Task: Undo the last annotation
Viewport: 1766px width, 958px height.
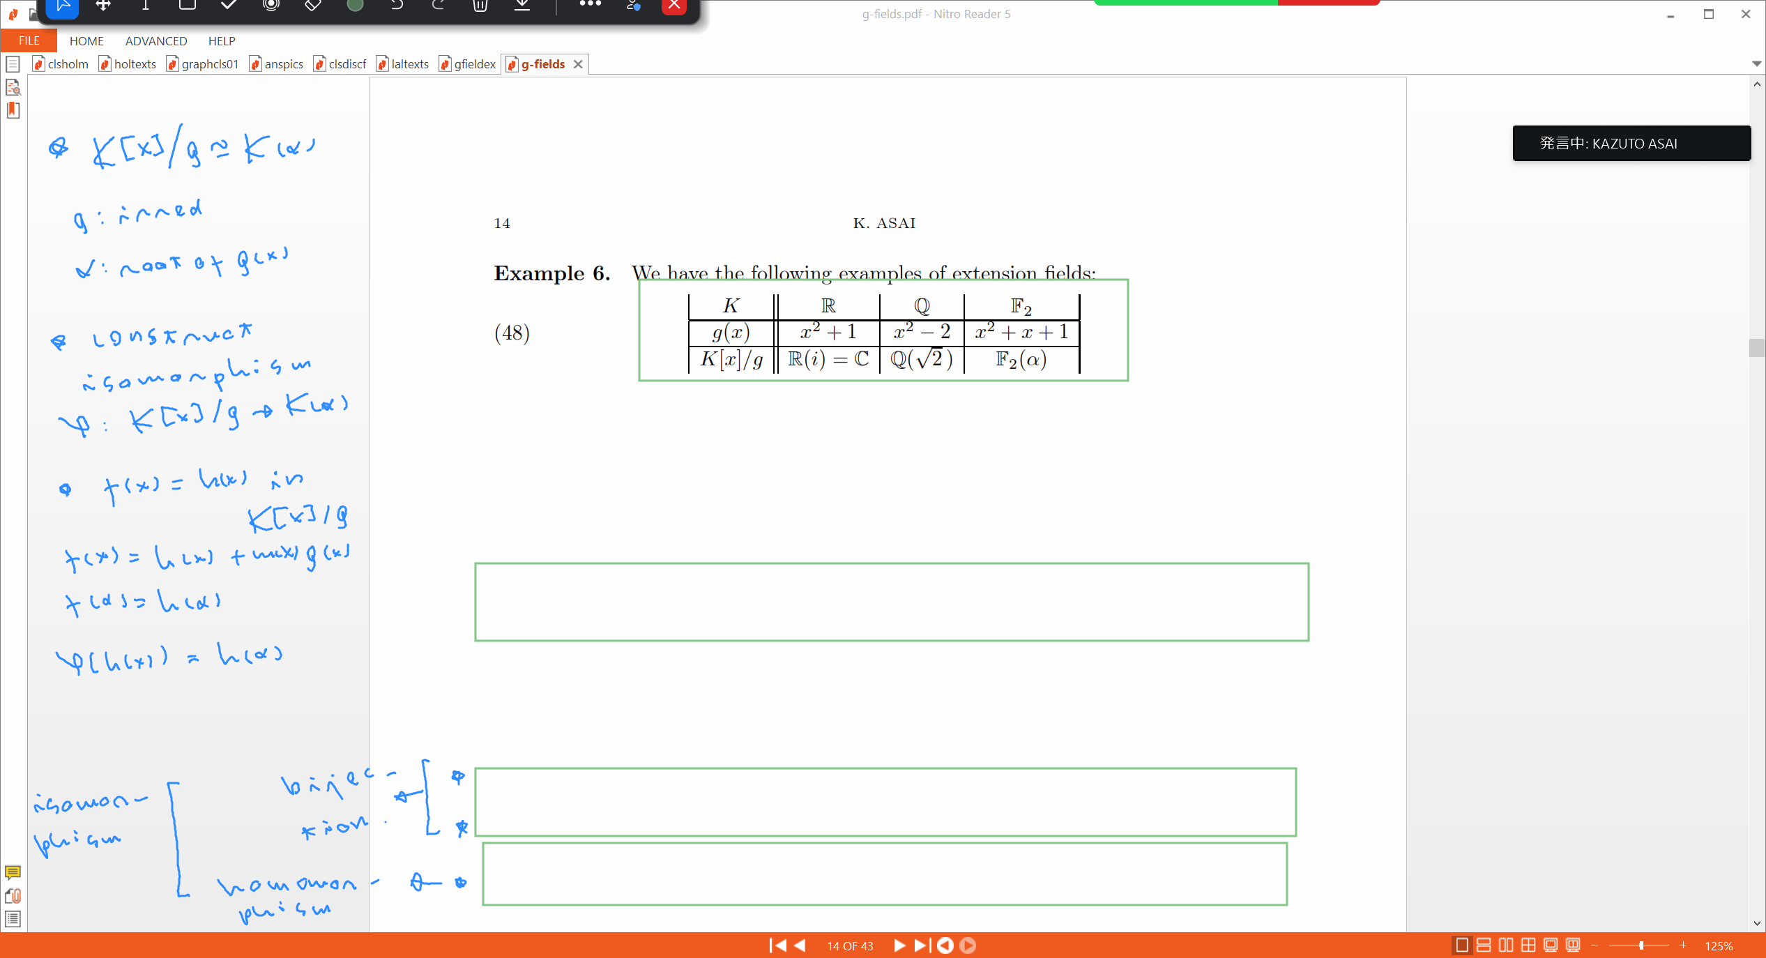Action: point(397,4)
